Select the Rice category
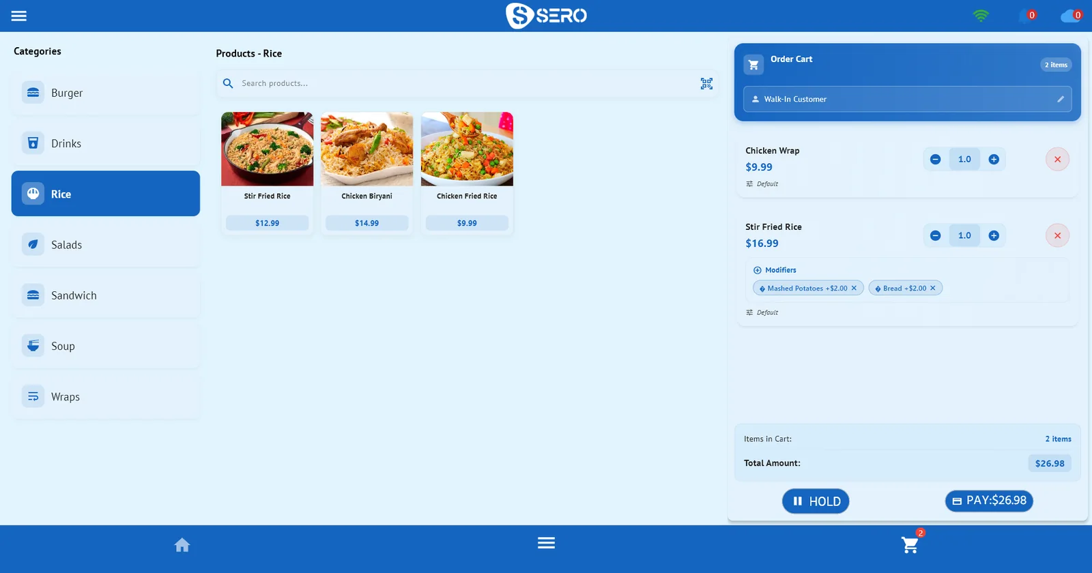 106,194
